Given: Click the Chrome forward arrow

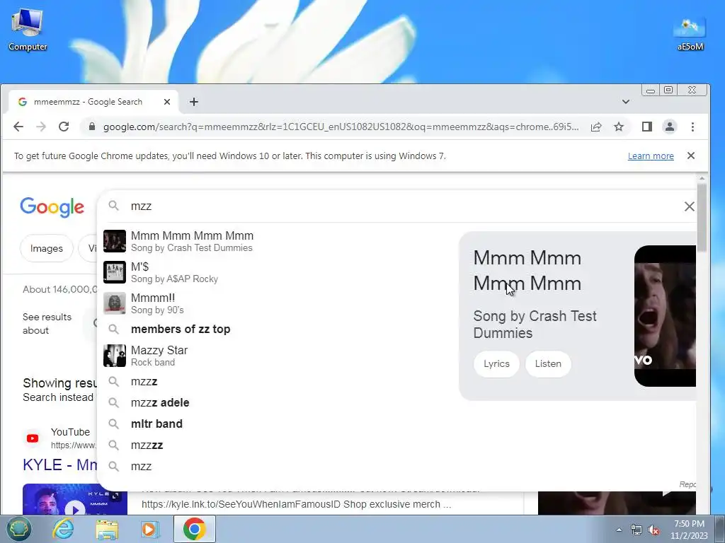Looking at the screenshot, I should point(41,127).
